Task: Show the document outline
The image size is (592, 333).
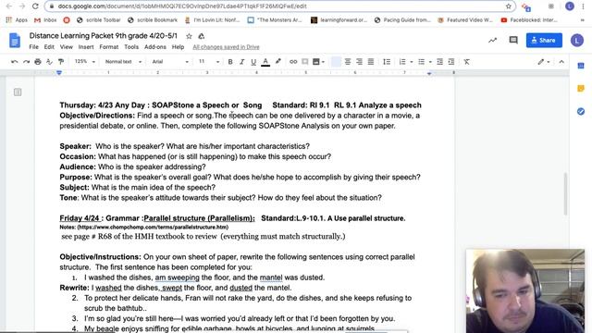Action: [x=18, y=92]
